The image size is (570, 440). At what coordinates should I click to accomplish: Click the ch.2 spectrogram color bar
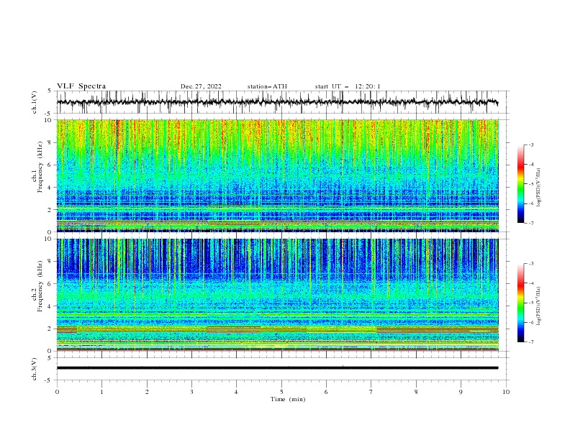click(x=520, y=303)
